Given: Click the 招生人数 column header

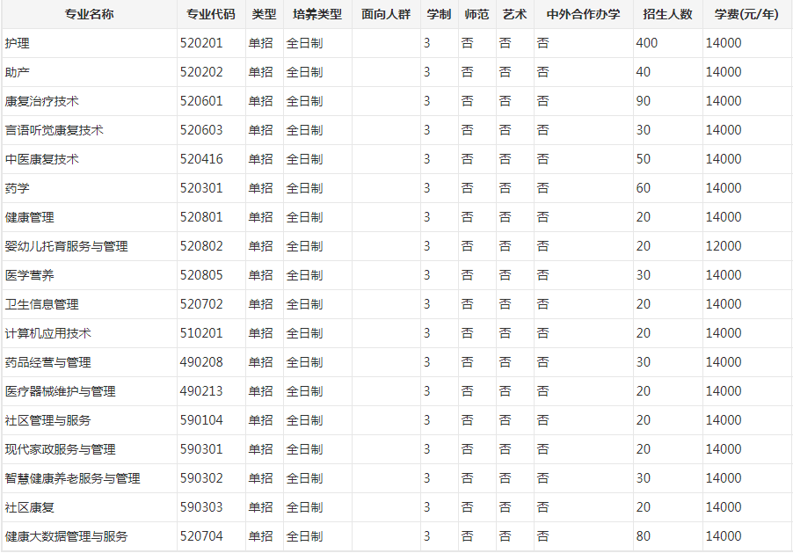Looking at the screenshot, I should (x=667, y=14).
